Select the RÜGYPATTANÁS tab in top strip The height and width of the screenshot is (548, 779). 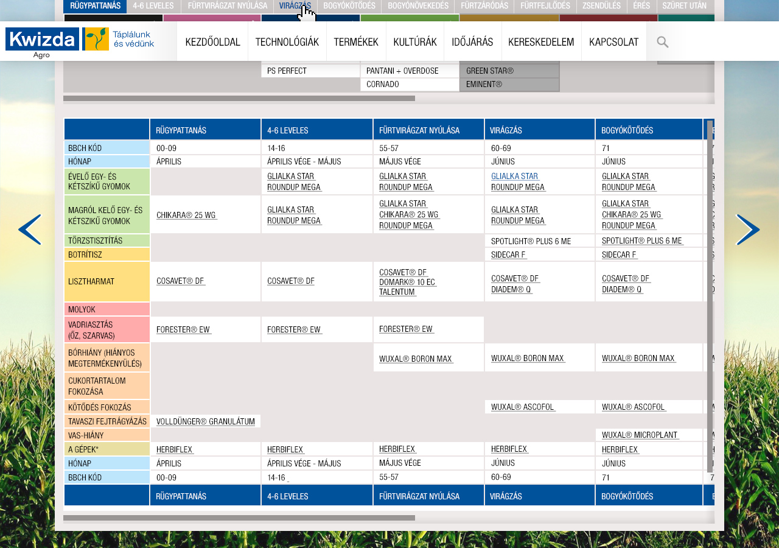click(95, 6)
